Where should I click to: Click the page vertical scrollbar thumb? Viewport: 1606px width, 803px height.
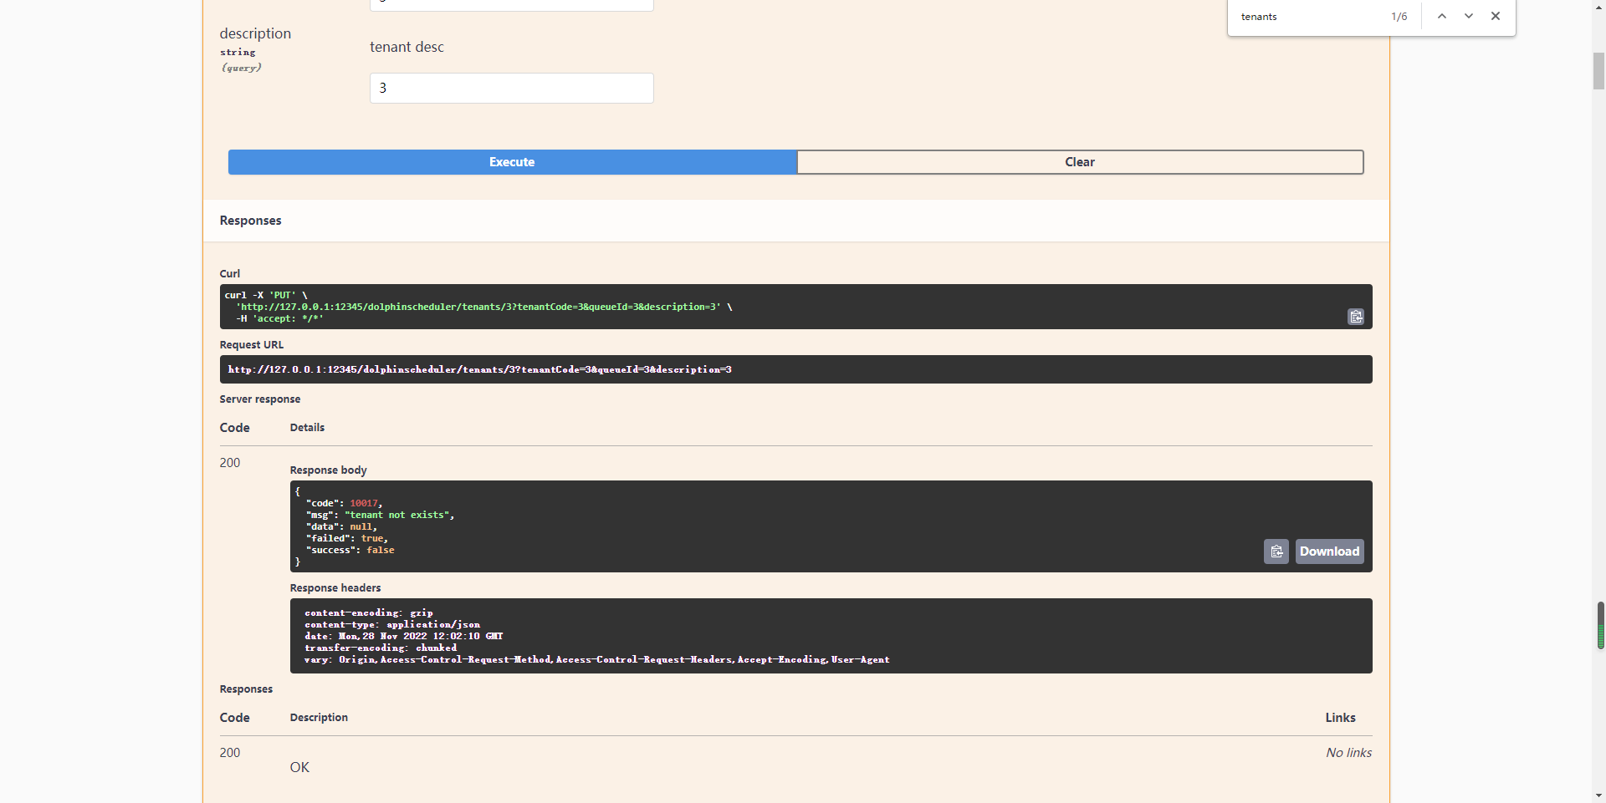[x=1598, y=70]
